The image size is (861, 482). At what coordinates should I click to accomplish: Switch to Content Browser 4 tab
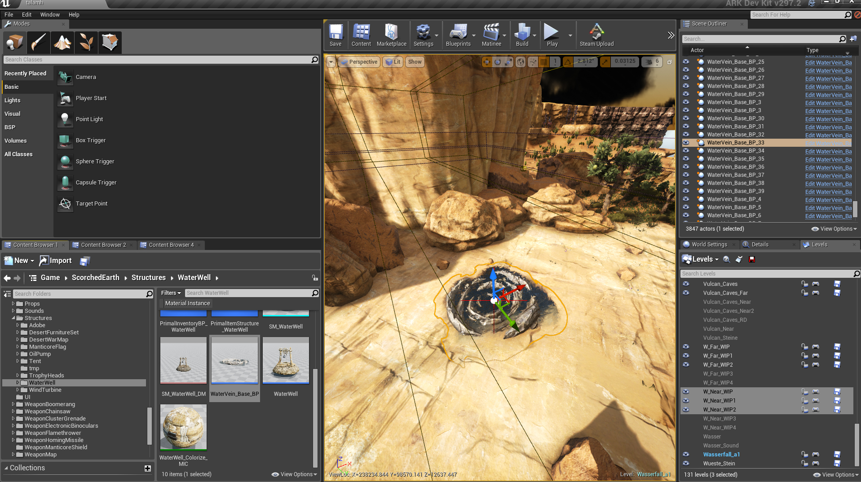coord(171,245)
